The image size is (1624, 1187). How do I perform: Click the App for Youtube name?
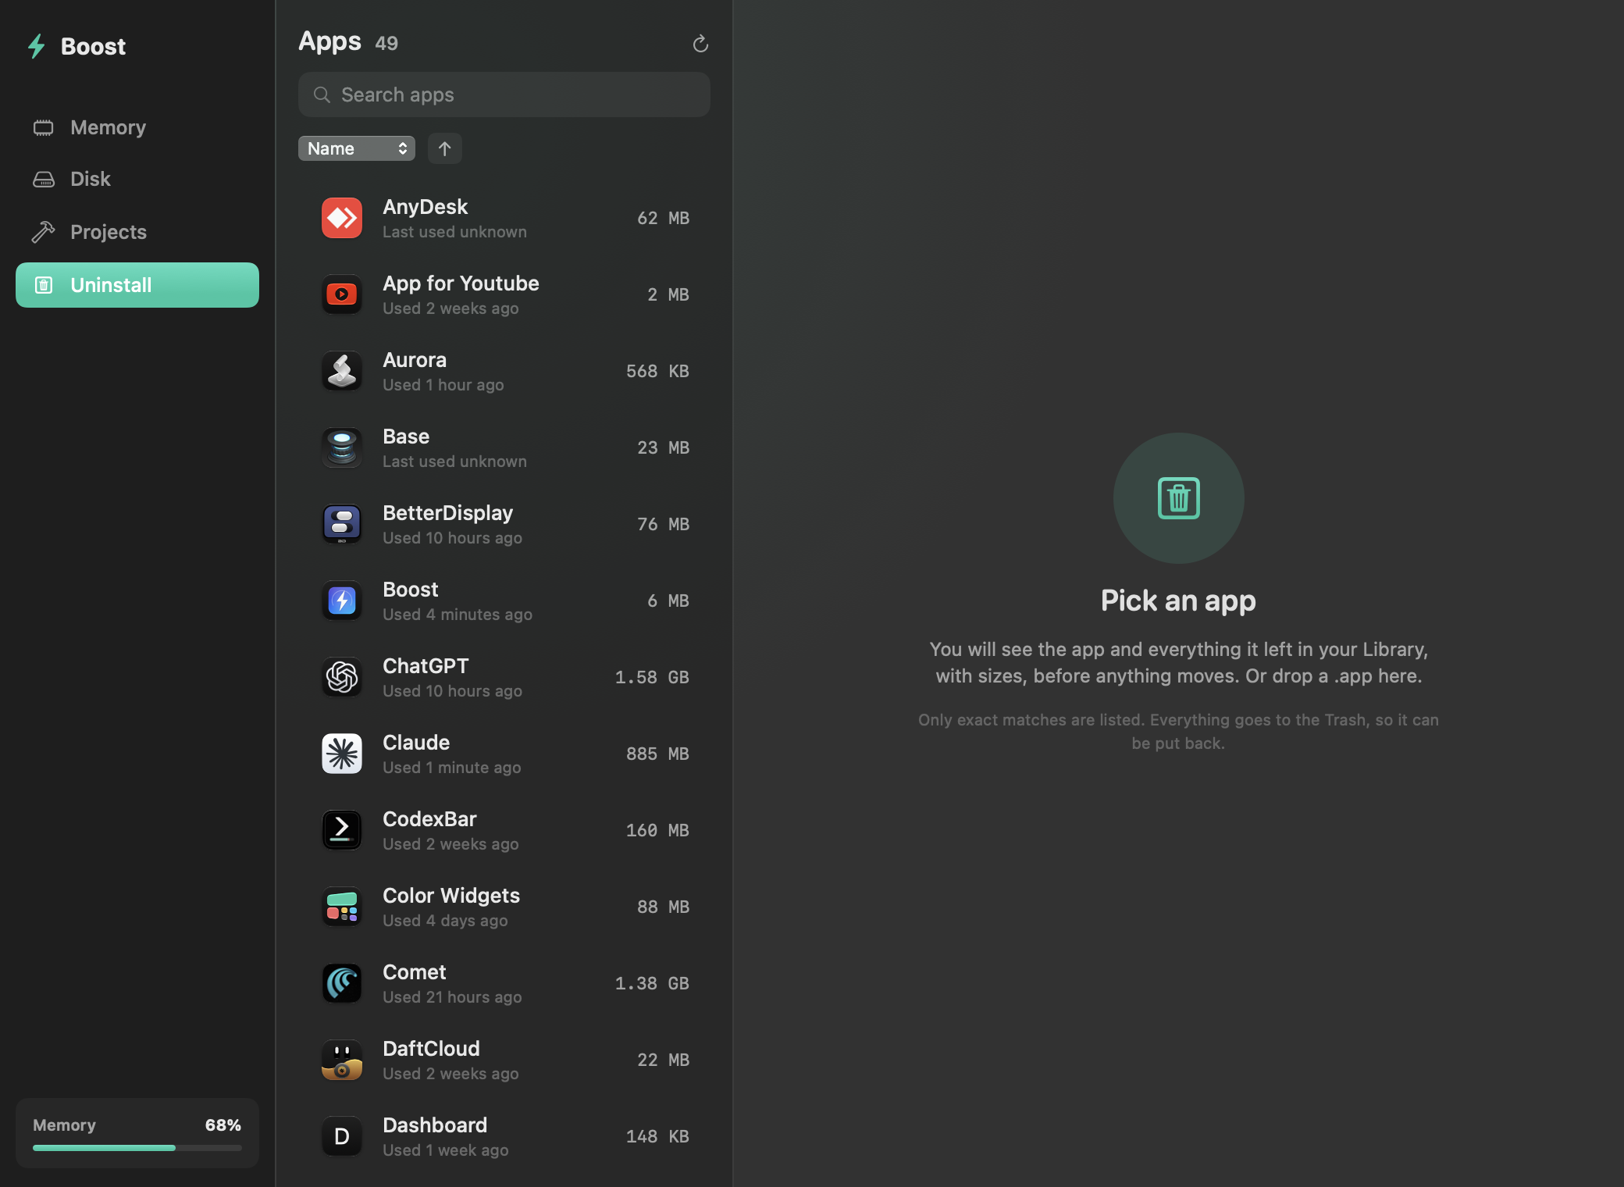point(461,283)
